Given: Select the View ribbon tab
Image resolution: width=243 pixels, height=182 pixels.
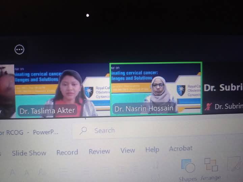Looking at the screenshot, I should point(128,151).
